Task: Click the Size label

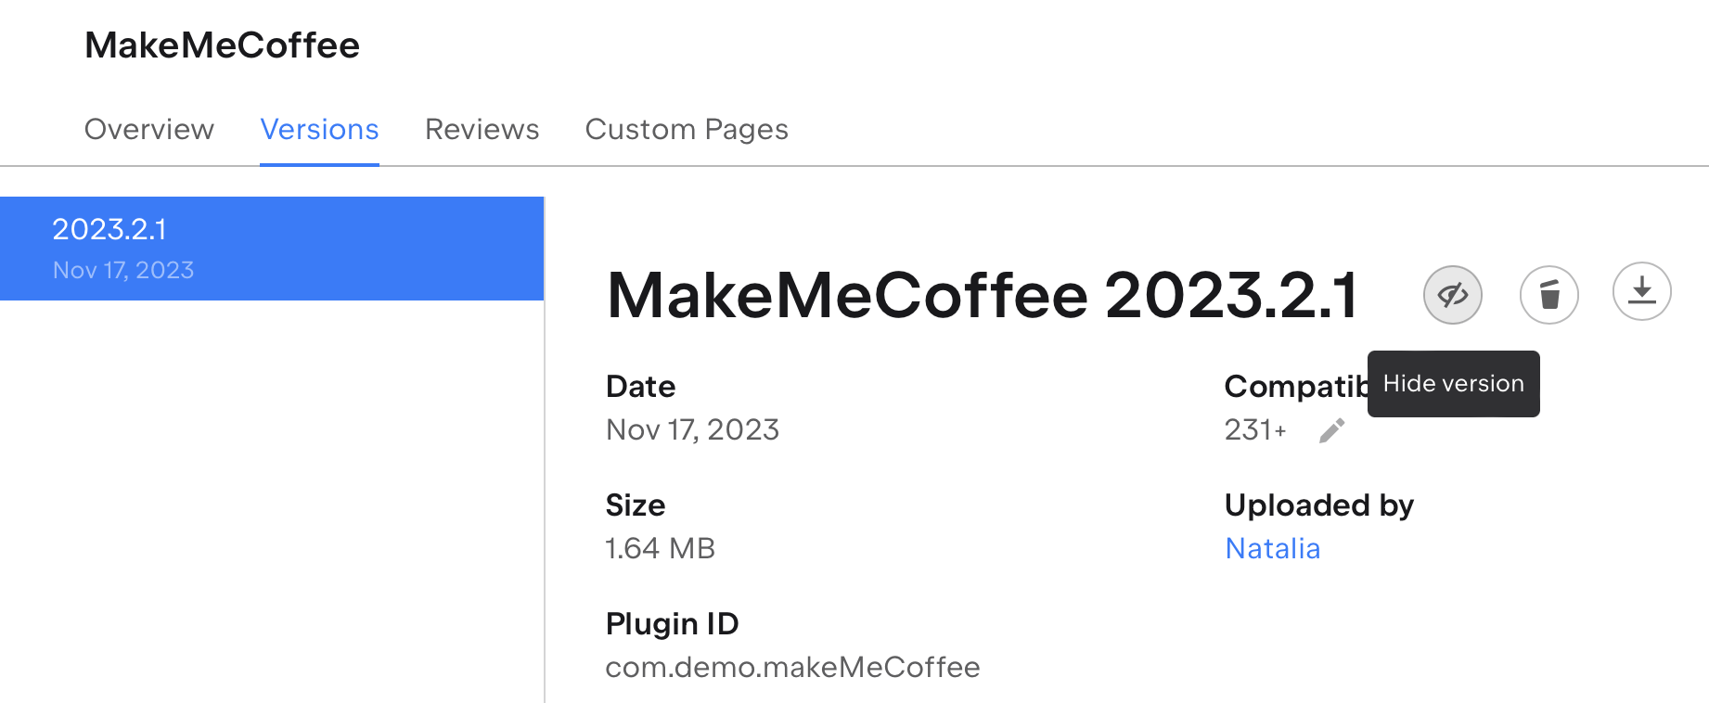Action: [x=636, y=505]
